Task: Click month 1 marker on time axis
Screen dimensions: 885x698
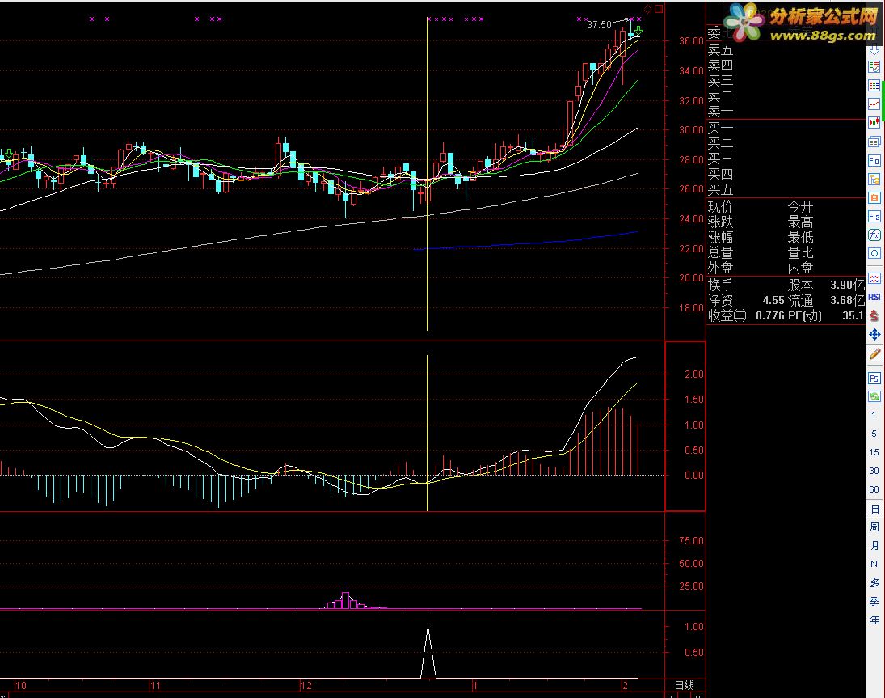Action: point(475,686)
